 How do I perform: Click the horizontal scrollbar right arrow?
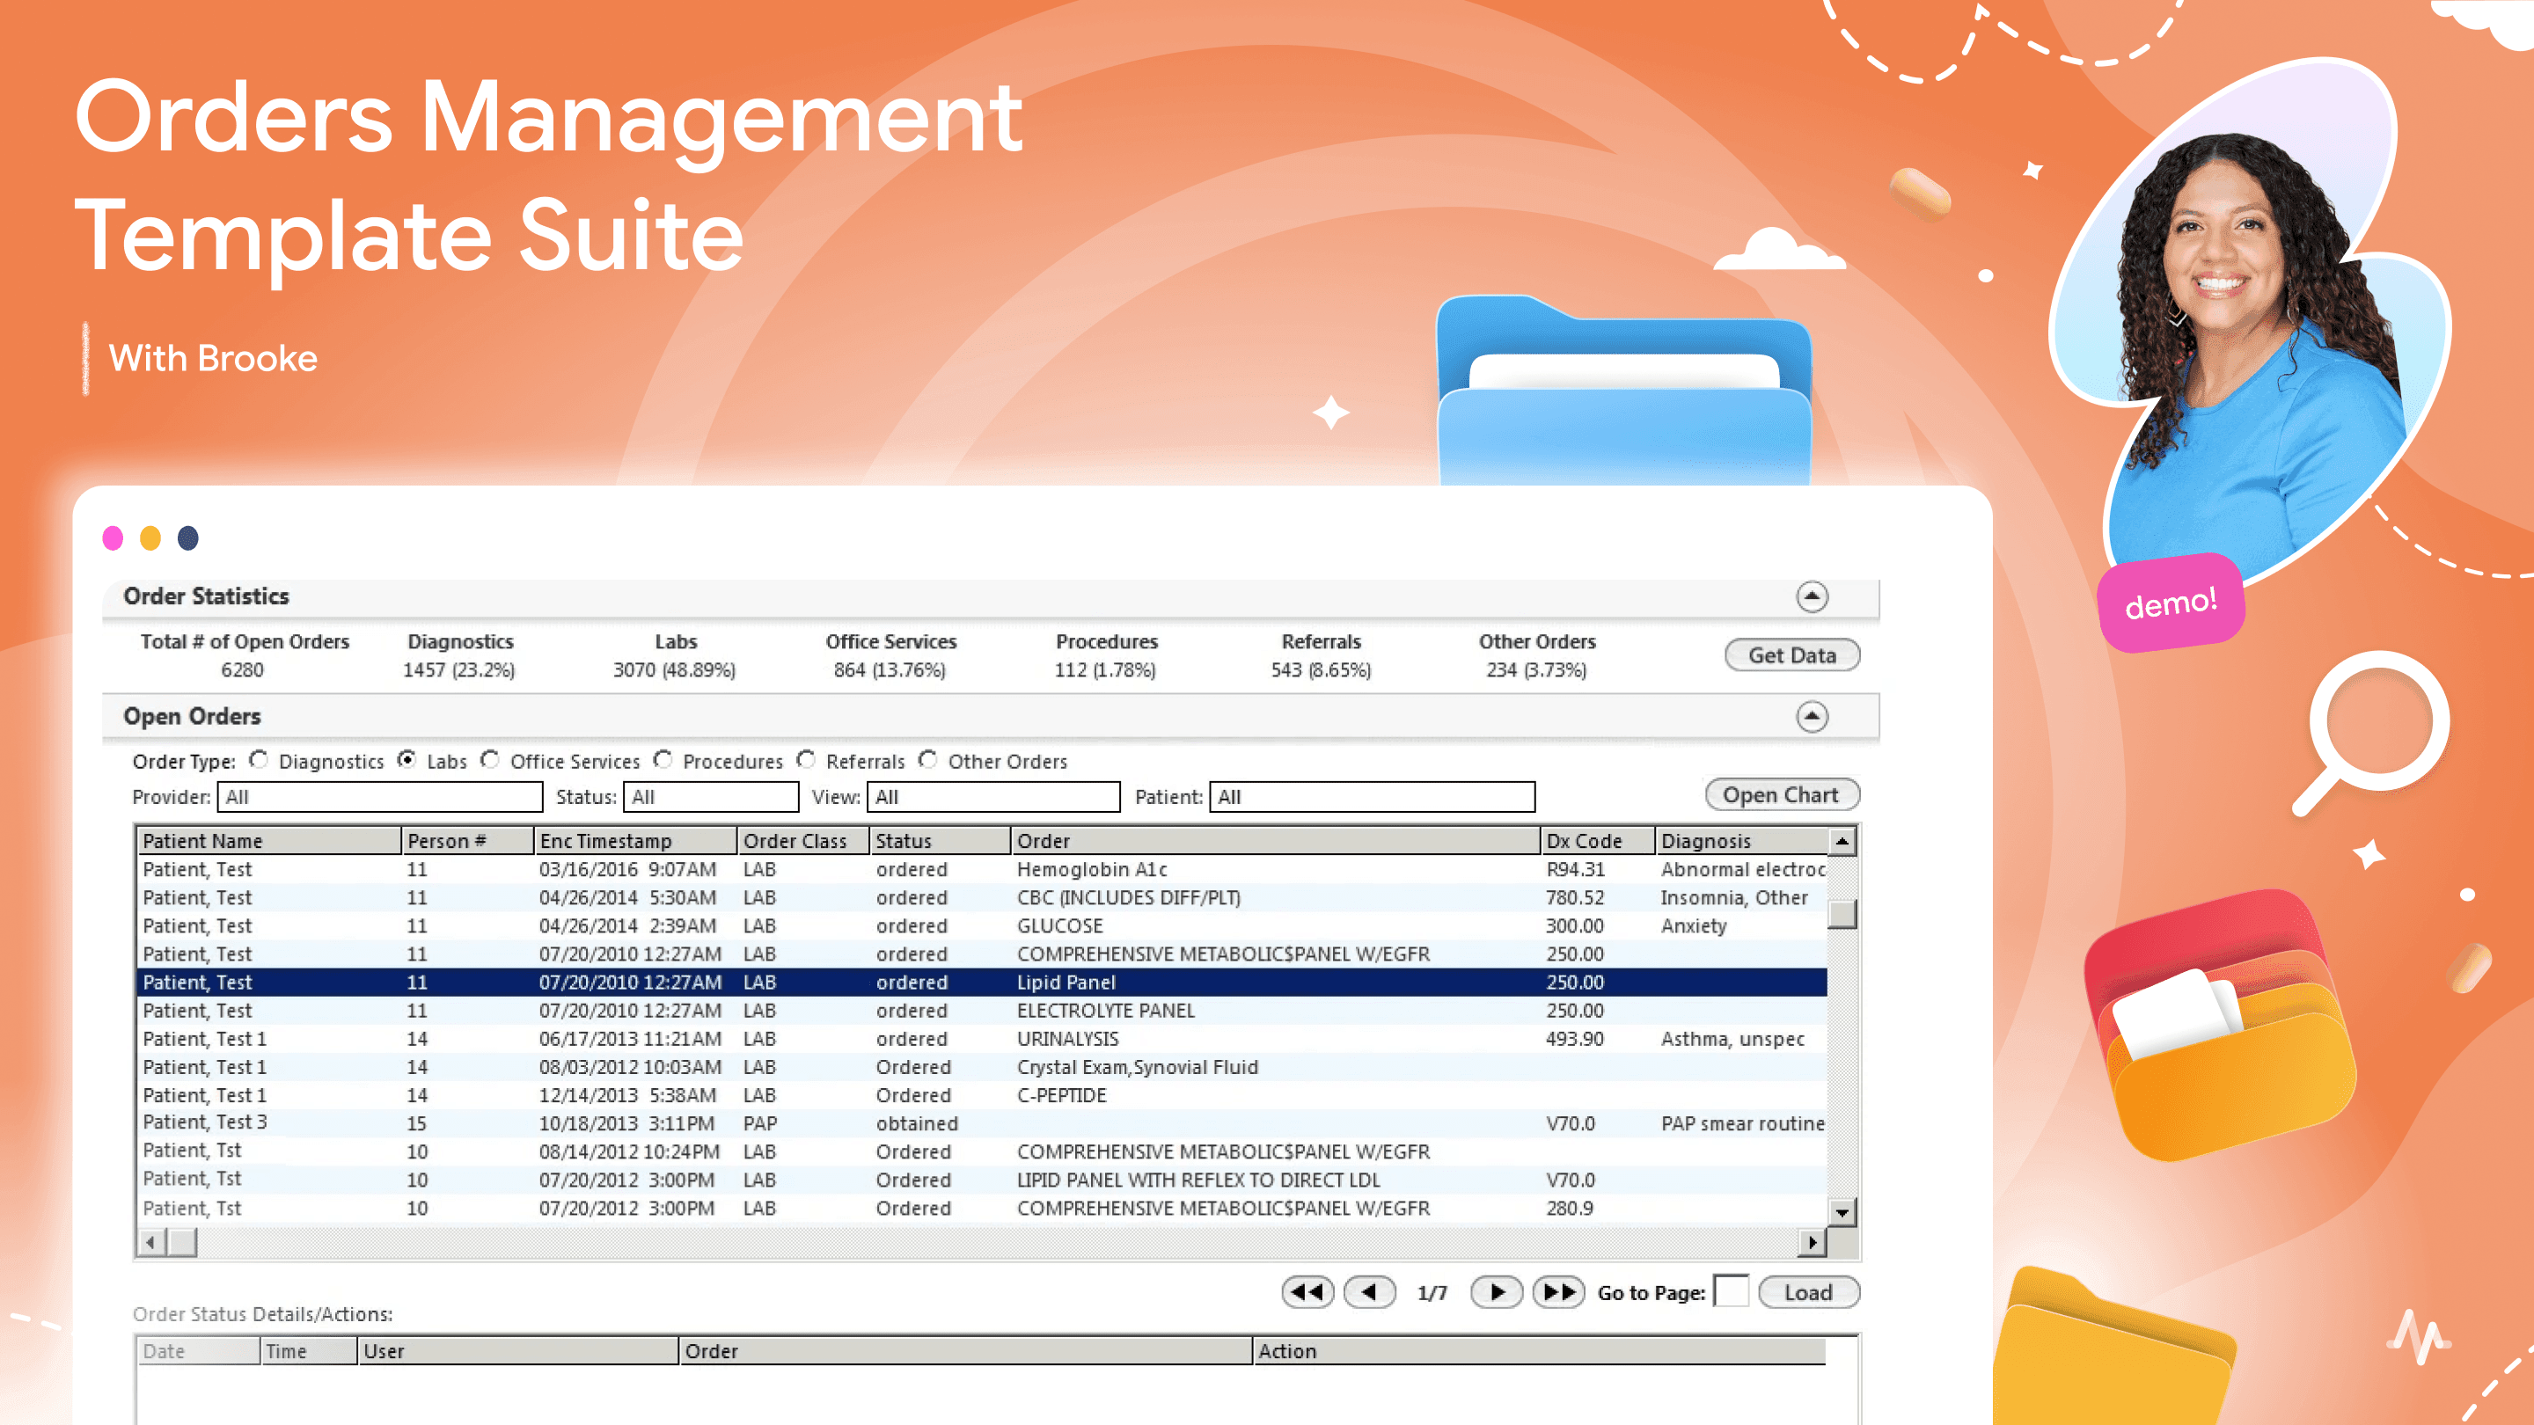pyautogui.click(x=1812, y=1242)
